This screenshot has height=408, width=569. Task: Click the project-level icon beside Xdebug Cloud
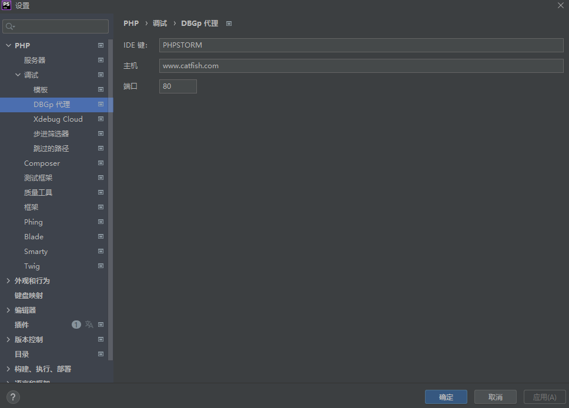pos(101,119)
